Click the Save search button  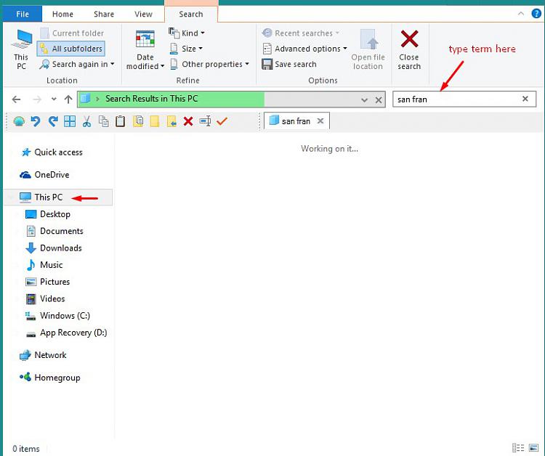289,64
